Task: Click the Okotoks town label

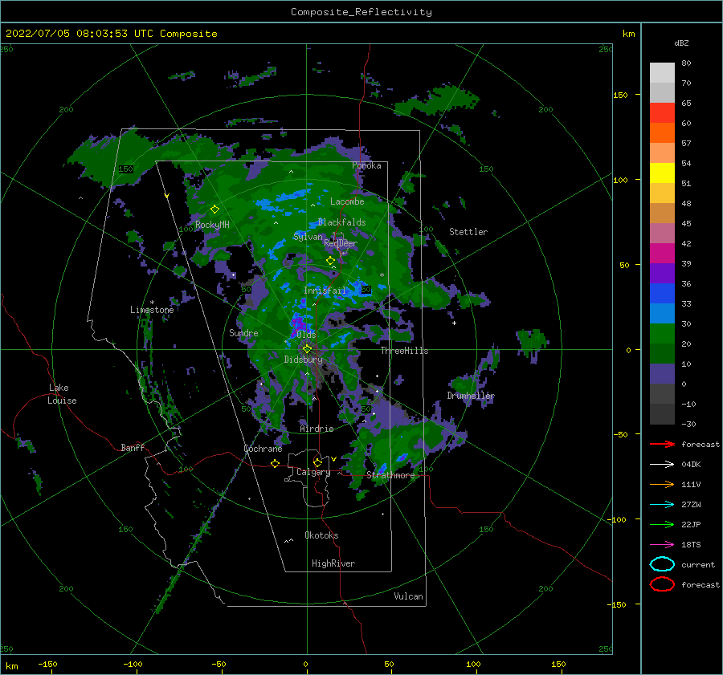Action: [x=321, y=535]
